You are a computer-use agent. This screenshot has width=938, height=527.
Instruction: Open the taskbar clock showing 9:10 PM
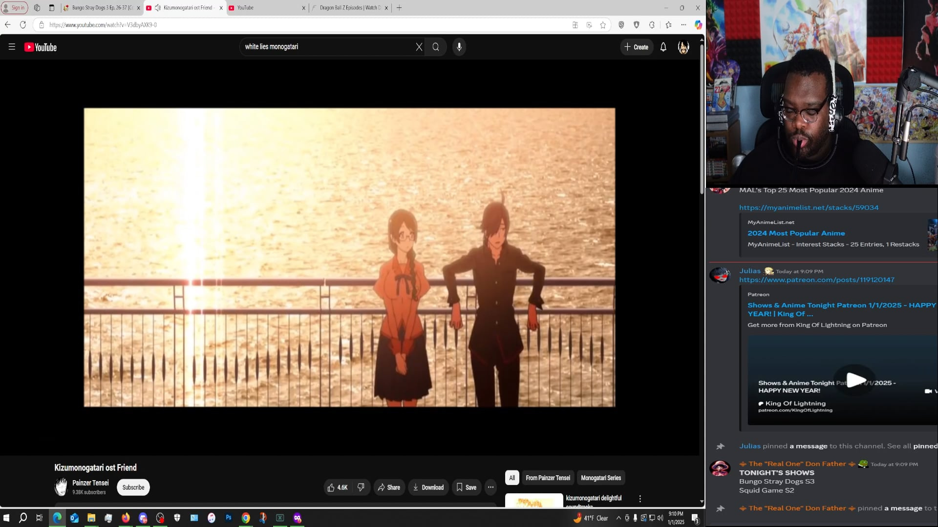(x=676, y=518)
